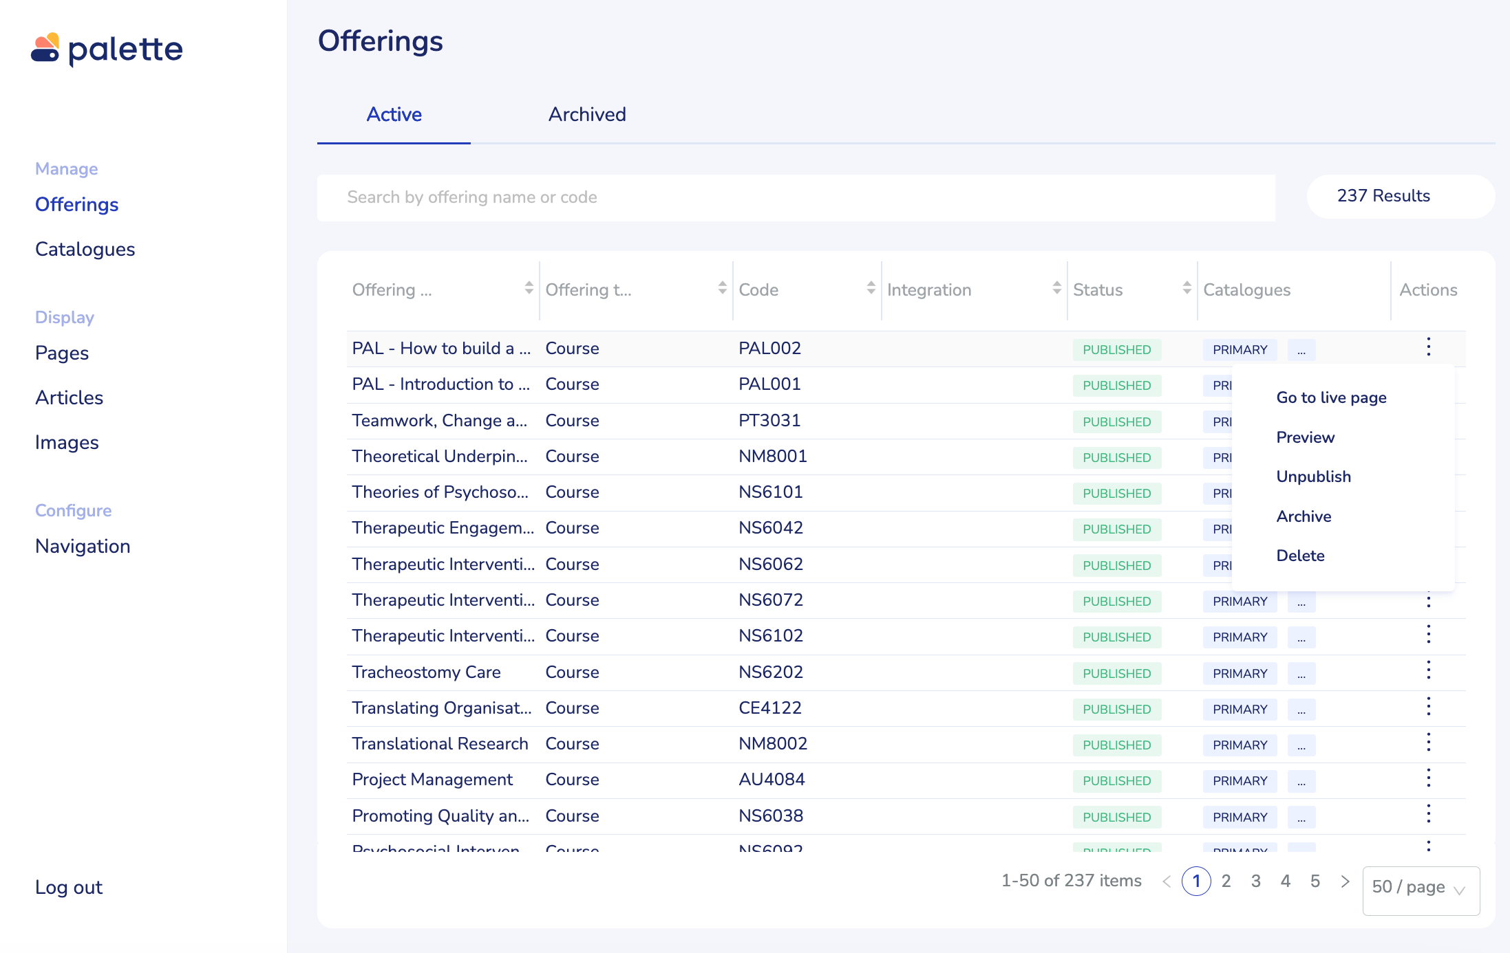Screen dimensions: 1510x953
Task: Click kebab menu icon on PAL002 row
Action: (1428, 347)
